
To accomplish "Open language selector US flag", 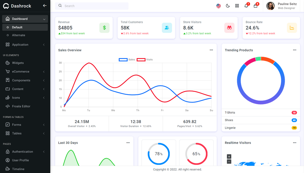I will pyautogui.click(x=218, y=6).
